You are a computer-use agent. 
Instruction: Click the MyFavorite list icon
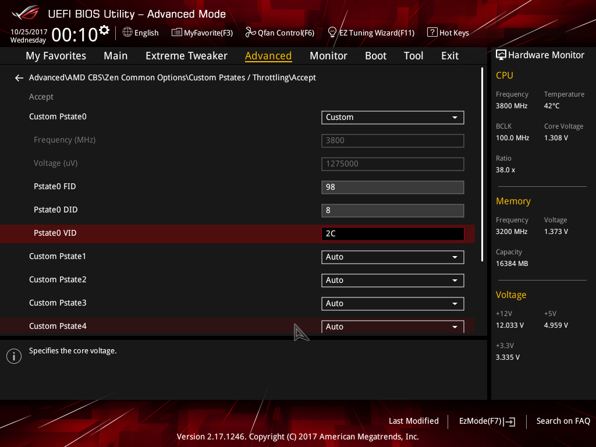click(177, 33)
